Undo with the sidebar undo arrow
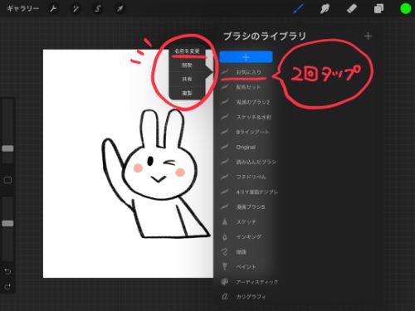Viewport: 415px width, 311px height. (x=7, y=271)
